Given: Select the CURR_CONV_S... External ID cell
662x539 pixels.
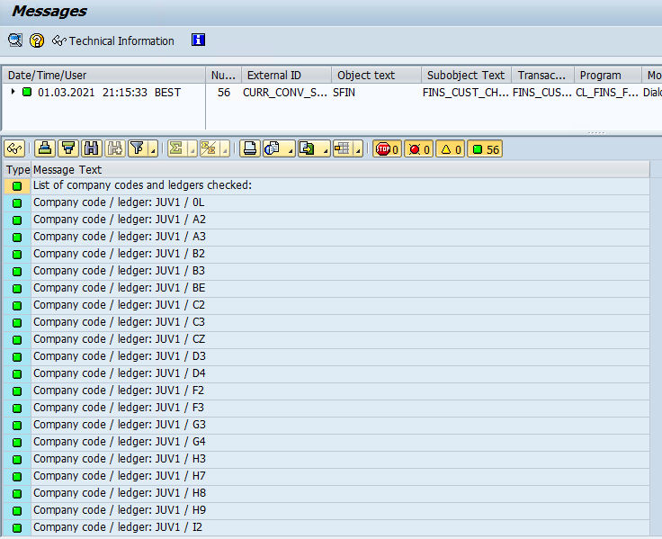Looking at the screenshot, I should [285, 92].
